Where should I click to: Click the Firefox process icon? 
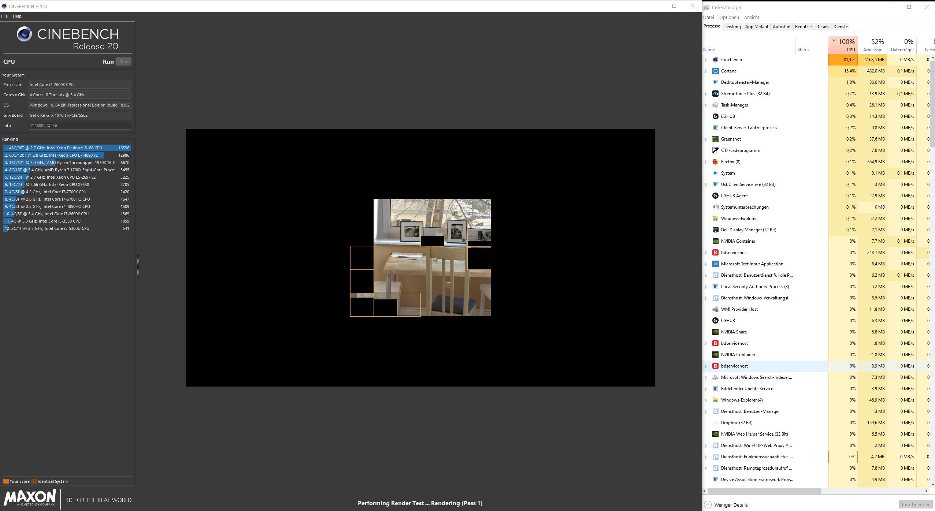click(x=715, y=162)
